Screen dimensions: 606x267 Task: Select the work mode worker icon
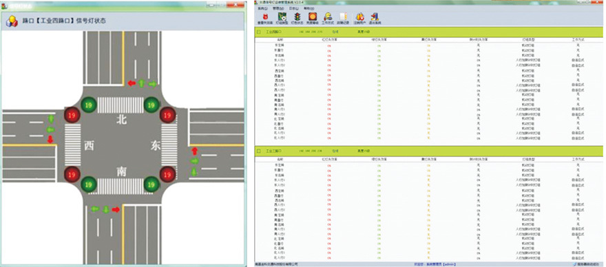328,17
